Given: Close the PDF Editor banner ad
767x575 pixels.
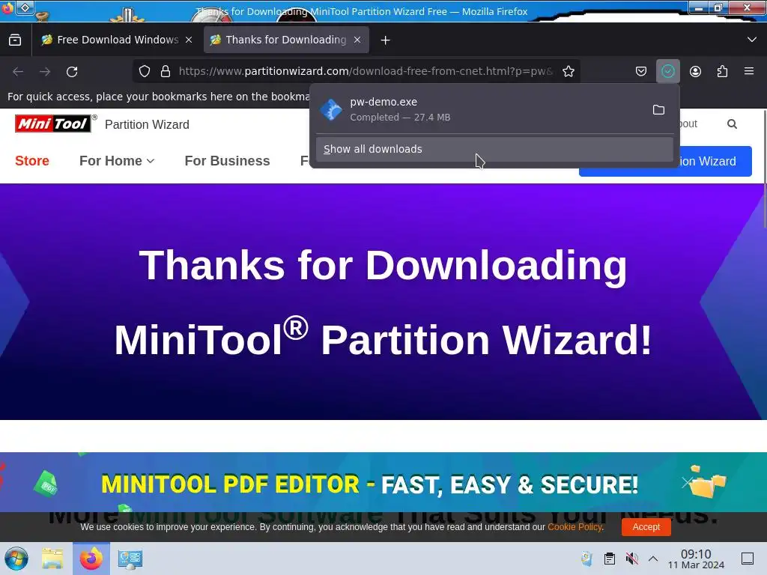Looking at the screenshot, I should pyautogui.click(x=687, y=483).
